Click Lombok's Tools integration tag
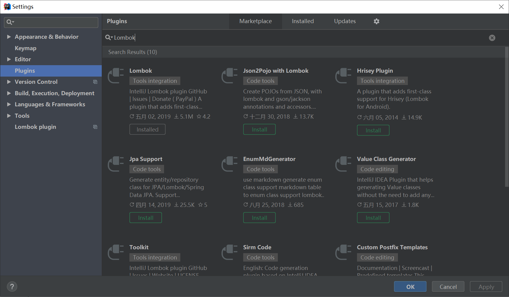This screenshot has width=509, height=297. (x=155, y=81)
